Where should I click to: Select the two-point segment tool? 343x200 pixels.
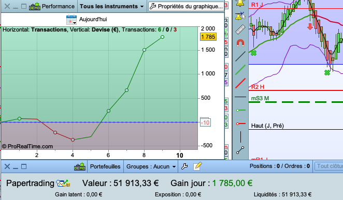(240, 150)
